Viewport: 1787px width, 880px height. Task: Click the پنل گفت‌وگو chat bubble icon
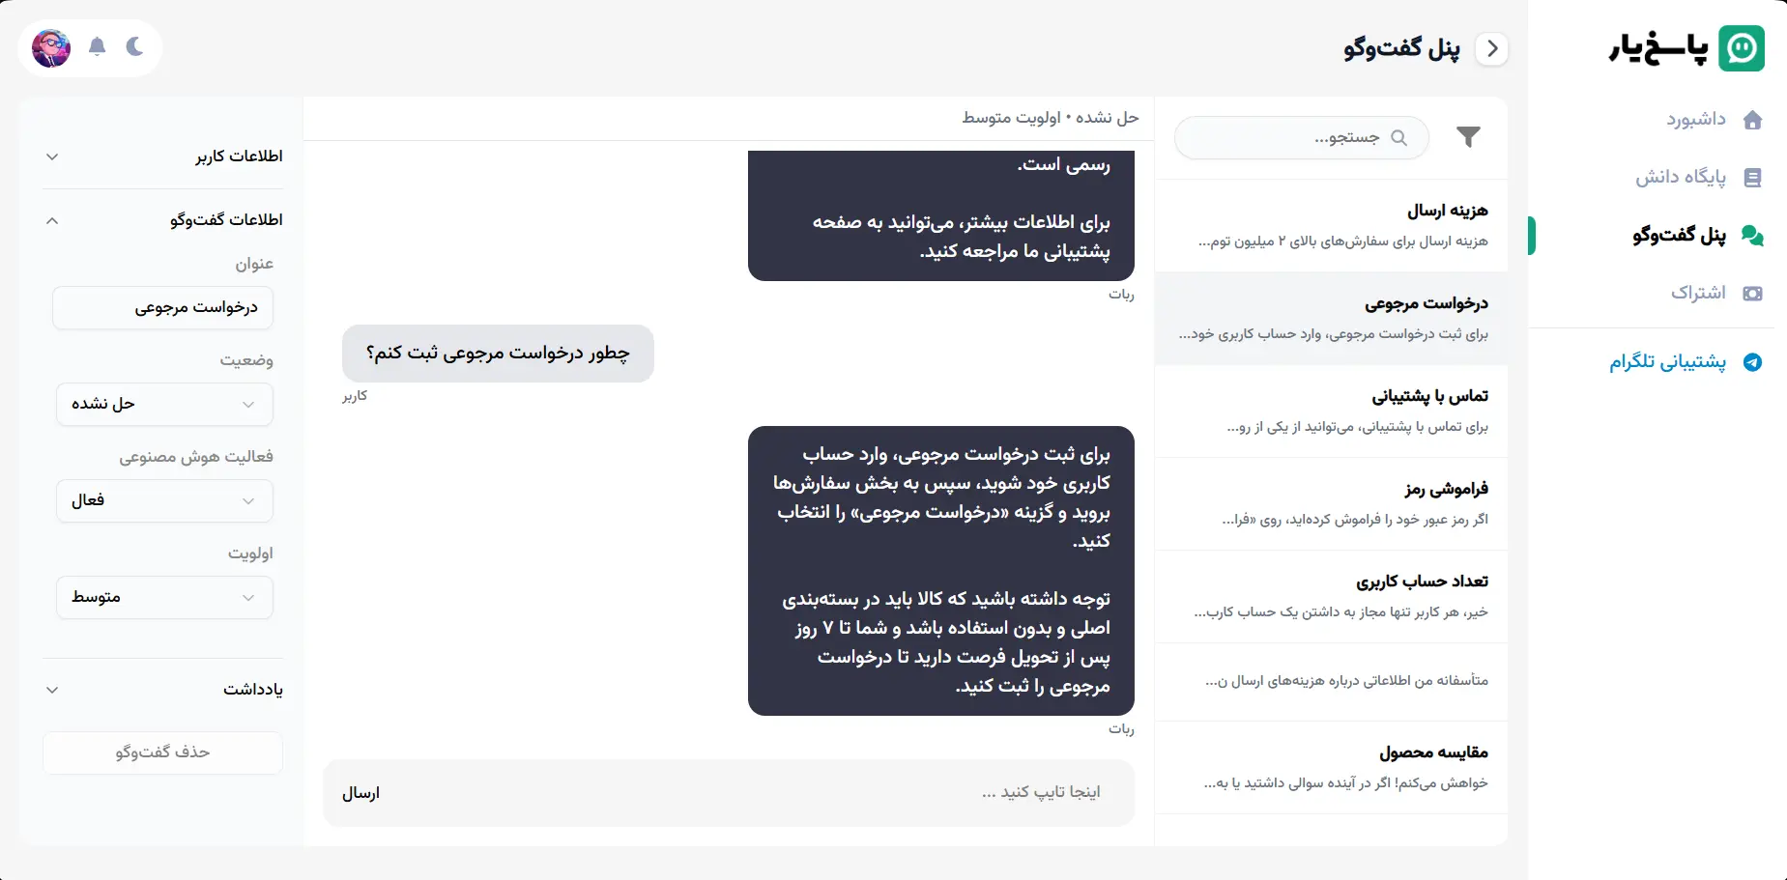1752,235
